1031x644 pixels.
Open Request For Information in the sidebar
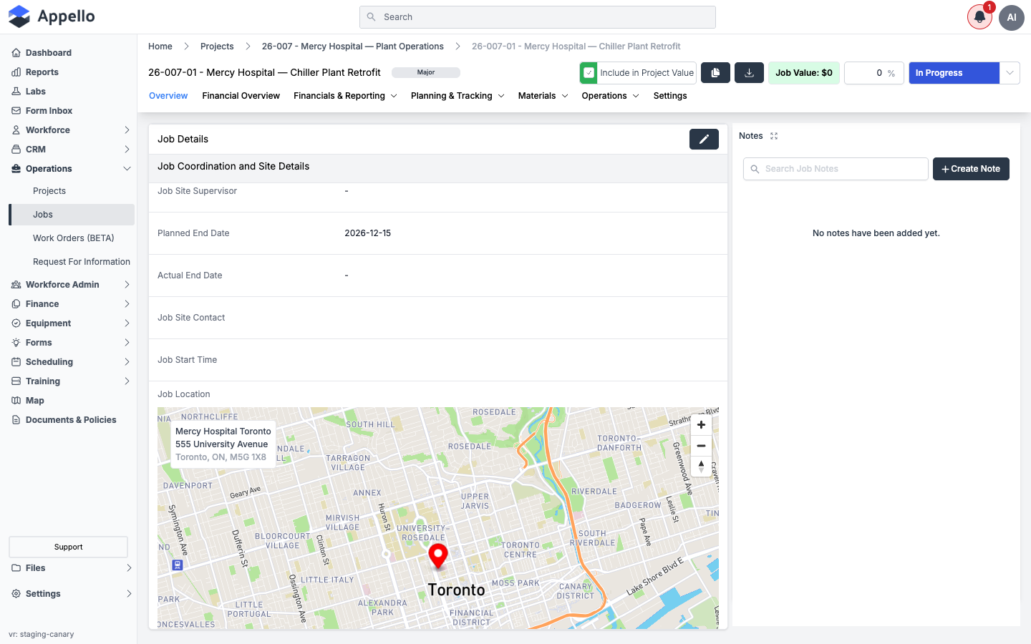coord(82,262)
